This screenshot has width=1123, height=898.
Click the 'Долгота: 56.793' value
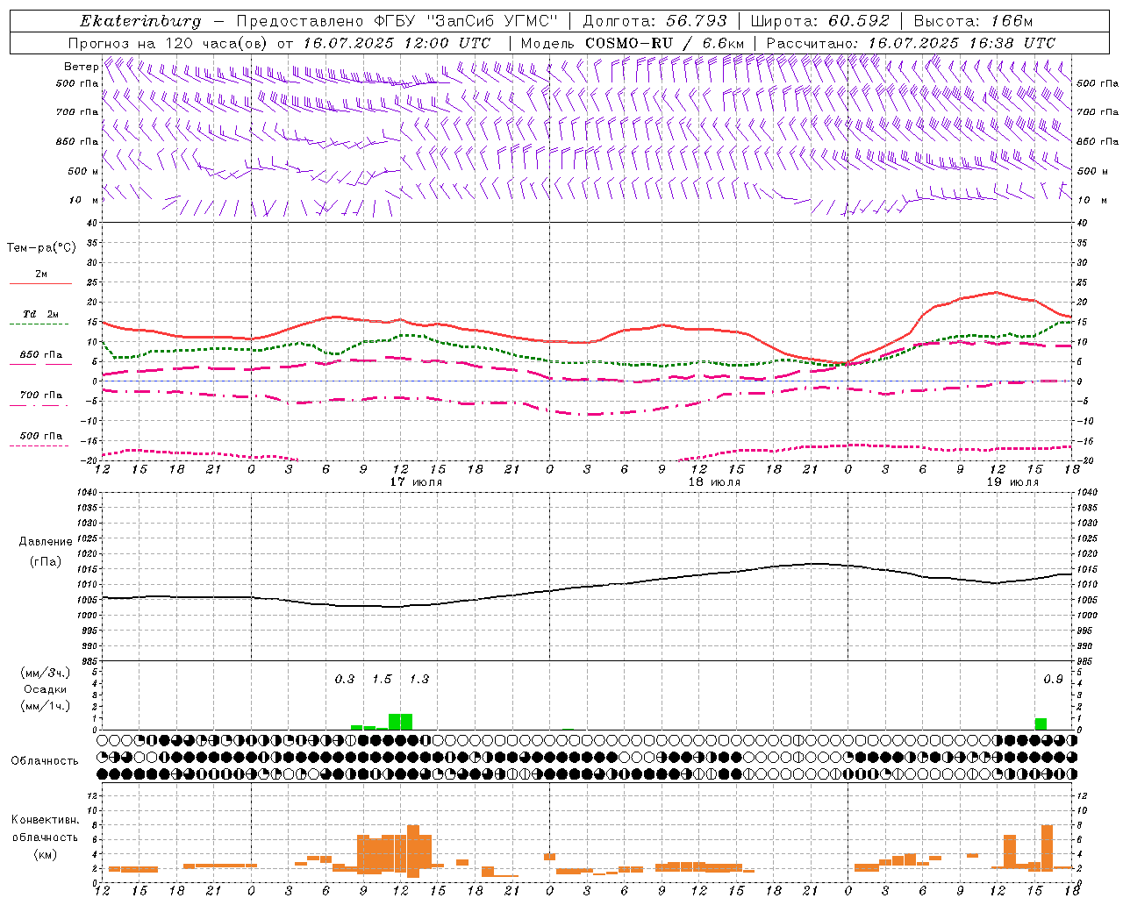pyautogui.click(x=654, y=21)
